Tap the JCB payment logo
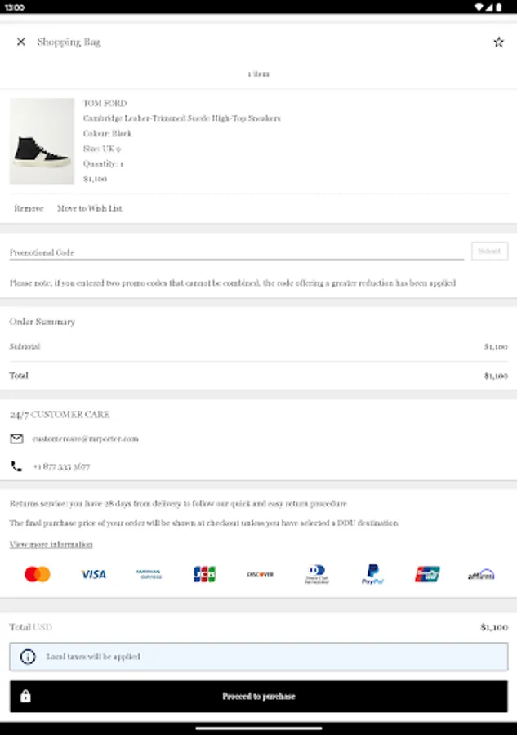 (204, 574)
